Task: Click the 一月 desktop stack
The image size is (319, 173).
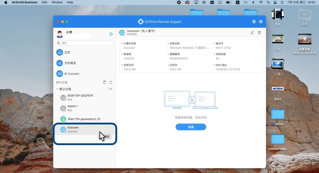Action: tap(278, 67)
